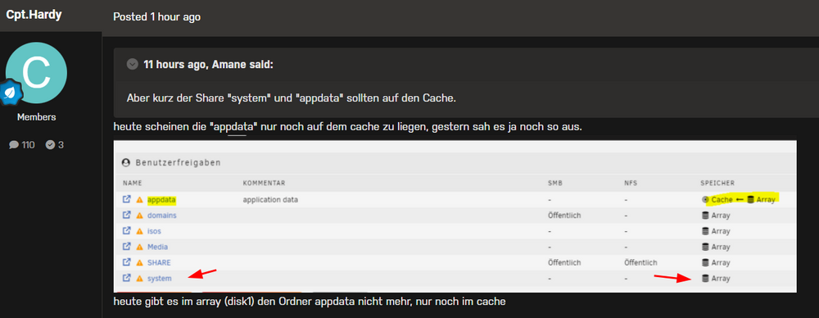Image resolution: width=819 pixels, height=318 pixels.
Task: Open the isos share link
Action: tap(154, 231)
